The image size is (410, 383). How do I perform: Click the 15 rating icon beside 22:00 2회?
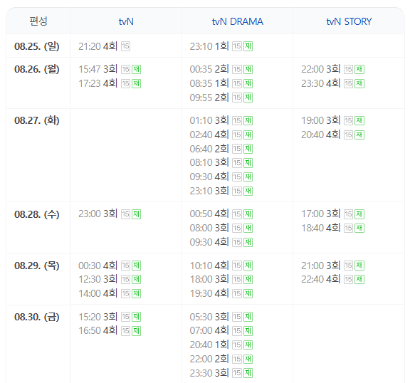coord(237,360)
